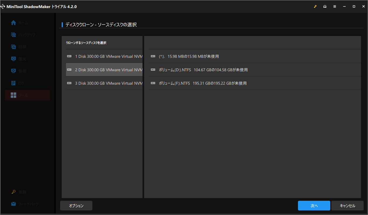Open the ホーム home icon in sidebar
Screen dimensions: 368x215
point(13,23)
